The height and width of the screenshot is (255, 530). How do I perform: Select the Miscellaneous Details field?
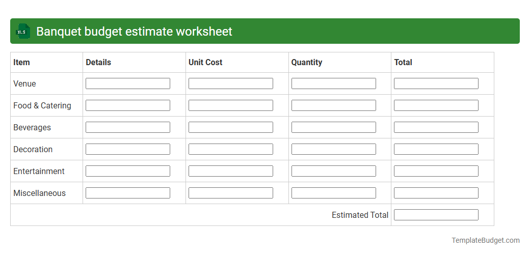pos(128,193)
